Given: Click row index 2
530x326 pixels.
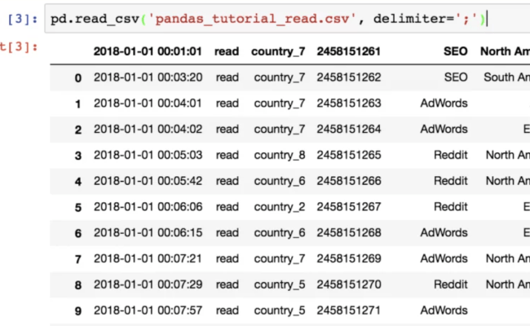Looking at the screenshot, I should point(78,130).
